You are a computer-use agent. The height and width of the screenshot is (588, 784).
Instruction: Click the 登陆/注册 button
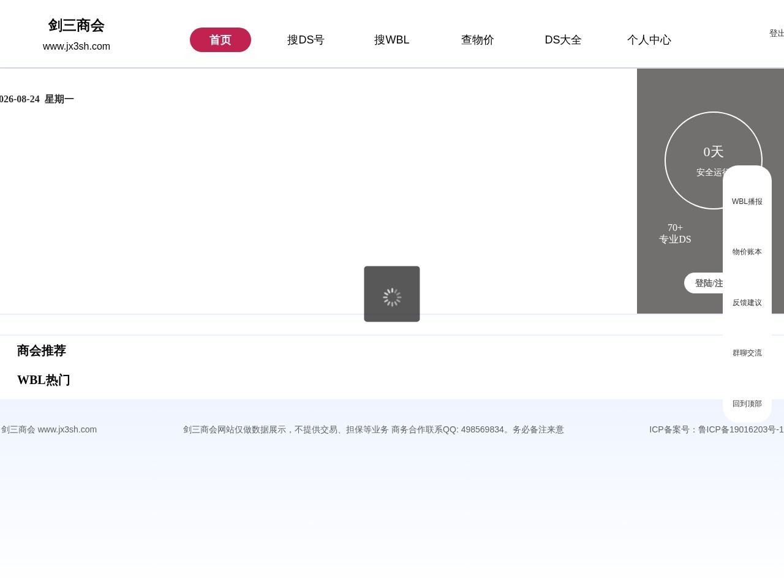[x=704, y=283]
